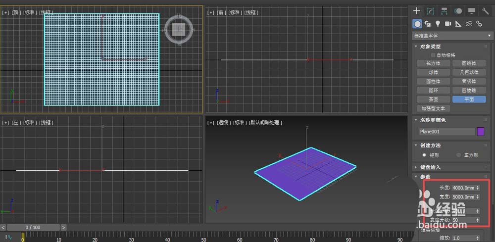Select the 正方形 creation method radio
495x242 pixels.
[x=458, y=155]
